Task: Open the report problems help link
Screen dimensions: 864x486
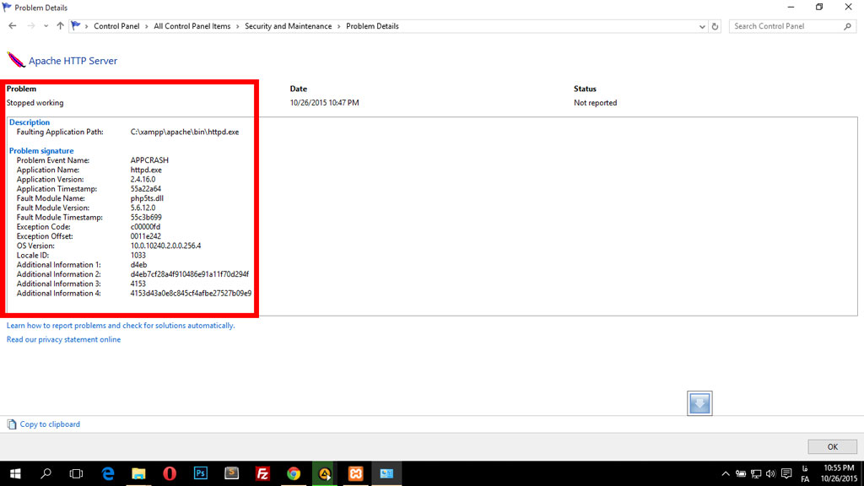Action: coord(121,326)
